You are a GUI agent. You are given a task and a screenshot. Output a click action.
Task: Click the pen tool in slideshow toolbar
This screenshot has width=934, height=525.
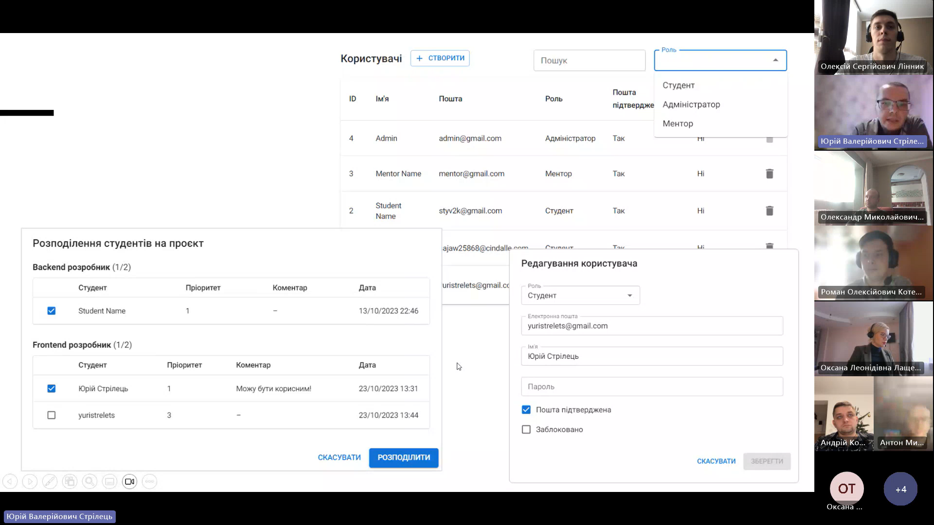tap(50, 482)
